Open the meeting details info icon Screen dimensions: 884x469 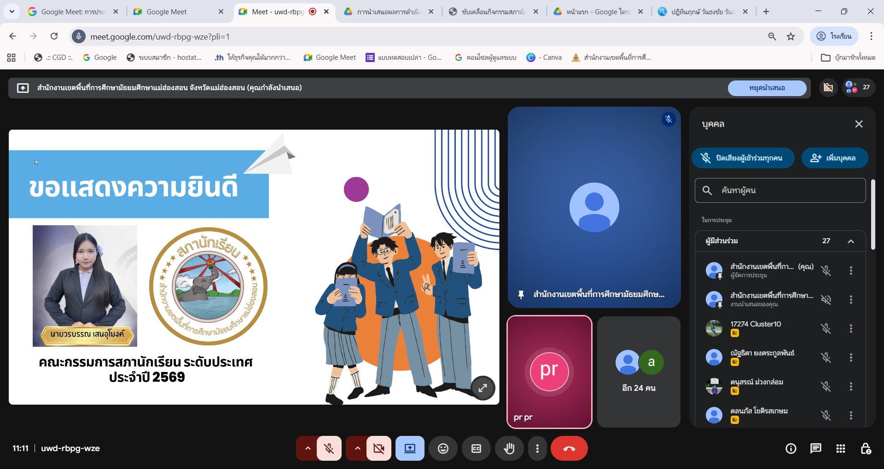coord(791,448)
